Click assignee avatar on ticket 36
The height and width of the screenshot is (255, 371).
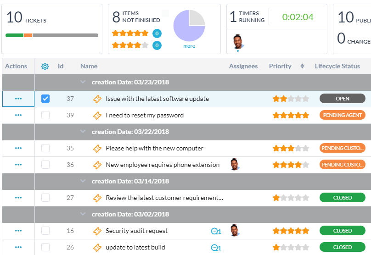tap(235, 164)
